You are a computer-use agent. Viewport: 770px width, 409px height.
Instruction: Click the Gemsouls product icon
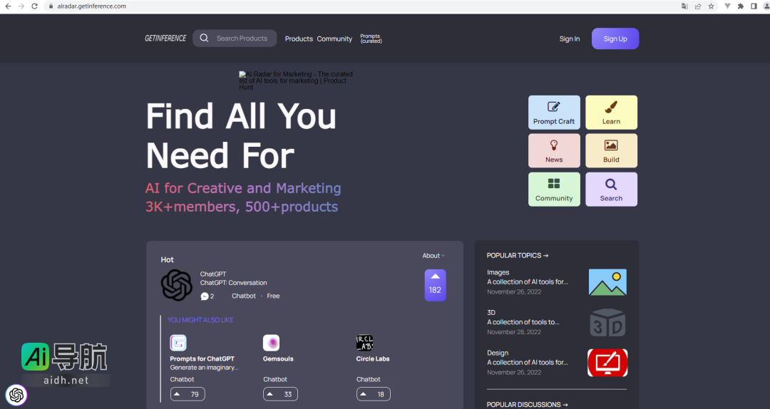(271, 343)
